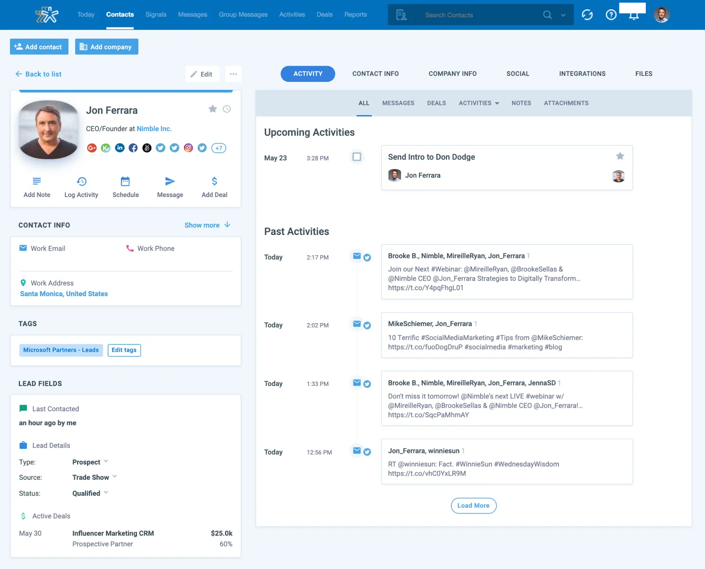Click the Schedule calendar icon
705x569 pixels.
click(x=126, y=181)
